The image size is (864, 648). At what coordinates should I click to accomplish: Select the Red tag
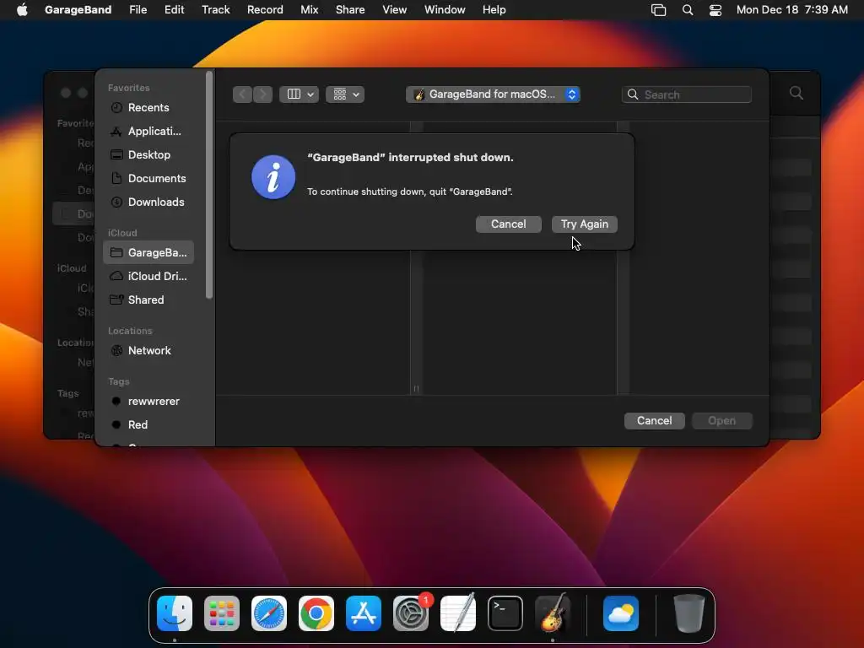point(148,425)
